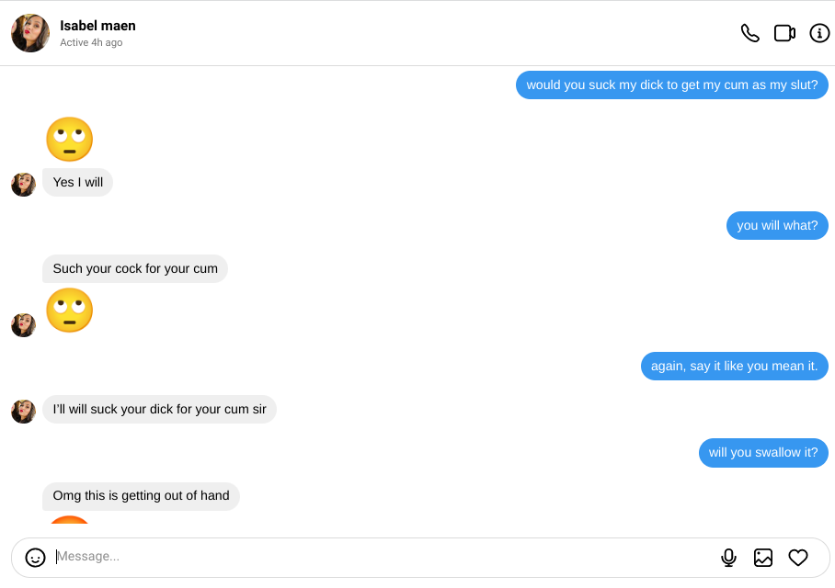The width and height of the screenshot is (835, 588).
Task: Click the microphone voice clip icon
Action: [728, 558]
